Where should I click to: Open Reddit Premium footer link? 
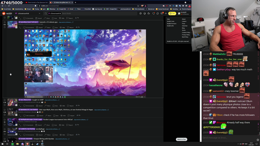click(171, 24)
